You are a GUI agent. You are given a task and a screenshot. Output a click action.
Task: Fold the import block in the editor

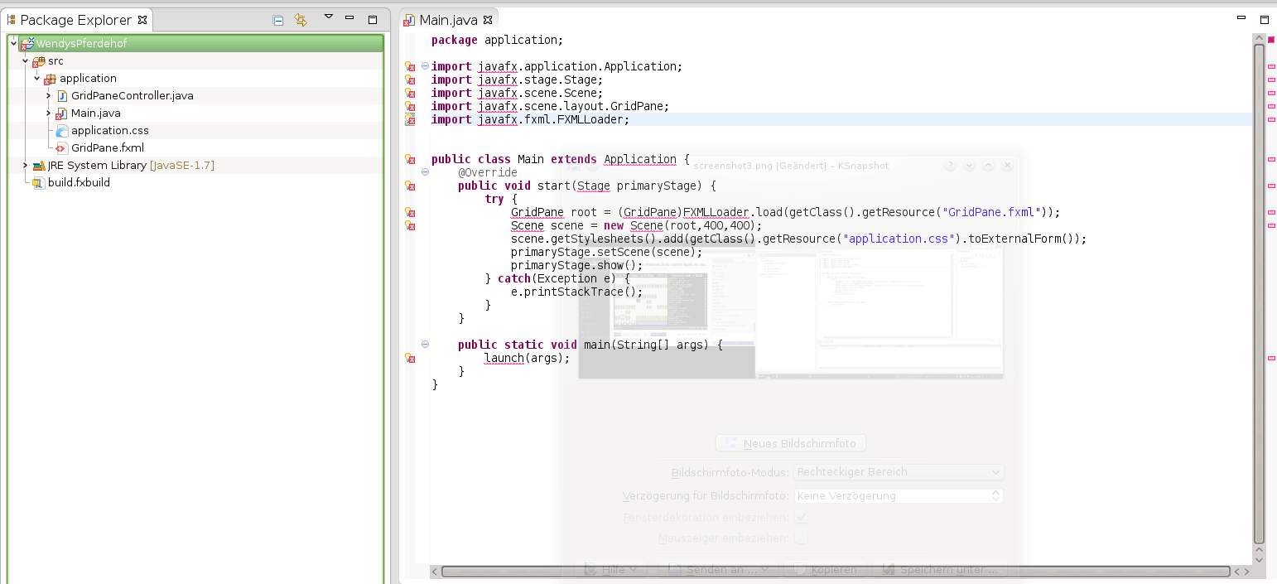point(425,66)
